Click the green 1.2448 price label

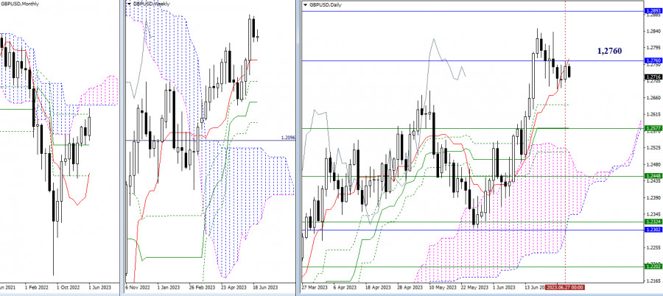tap(653, 175)
